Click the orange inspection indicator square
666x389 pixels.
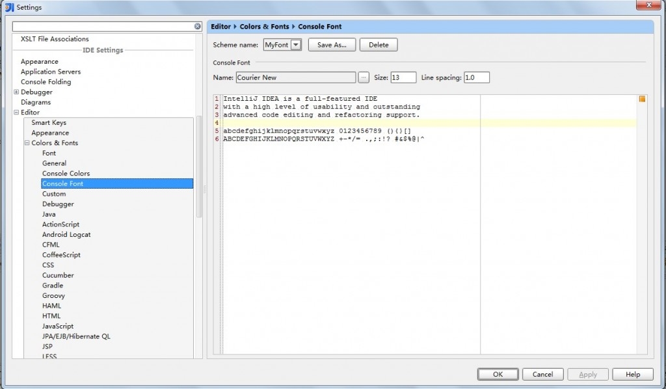click(642, 99)
